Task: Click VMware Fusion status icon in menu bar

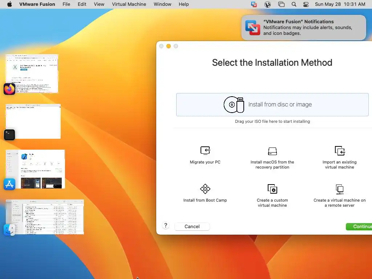Action: click(254, 4)
